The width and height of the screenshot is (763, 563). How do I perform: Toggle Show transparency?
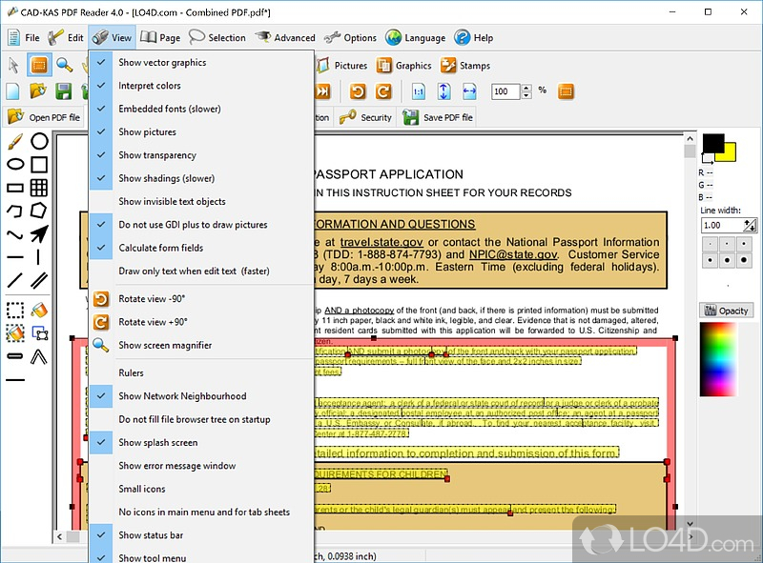coord(200,155)
